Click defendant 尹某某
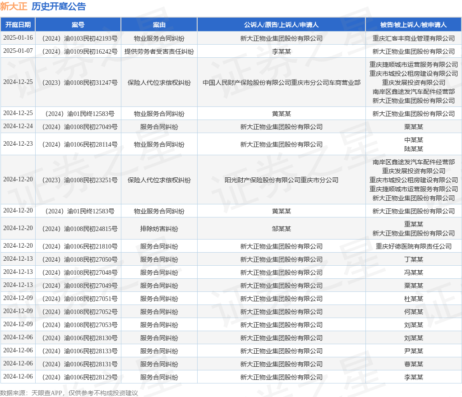The image size is (462, 397). [x=413, y=351]
